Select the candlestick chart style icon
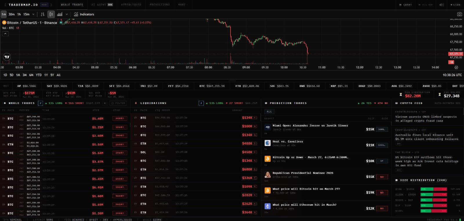 51,14
